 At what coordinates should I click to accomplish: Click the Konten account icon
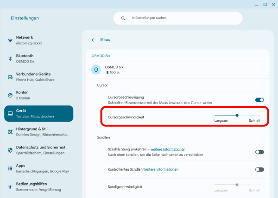pyautogui.click(x=10, y=95)
